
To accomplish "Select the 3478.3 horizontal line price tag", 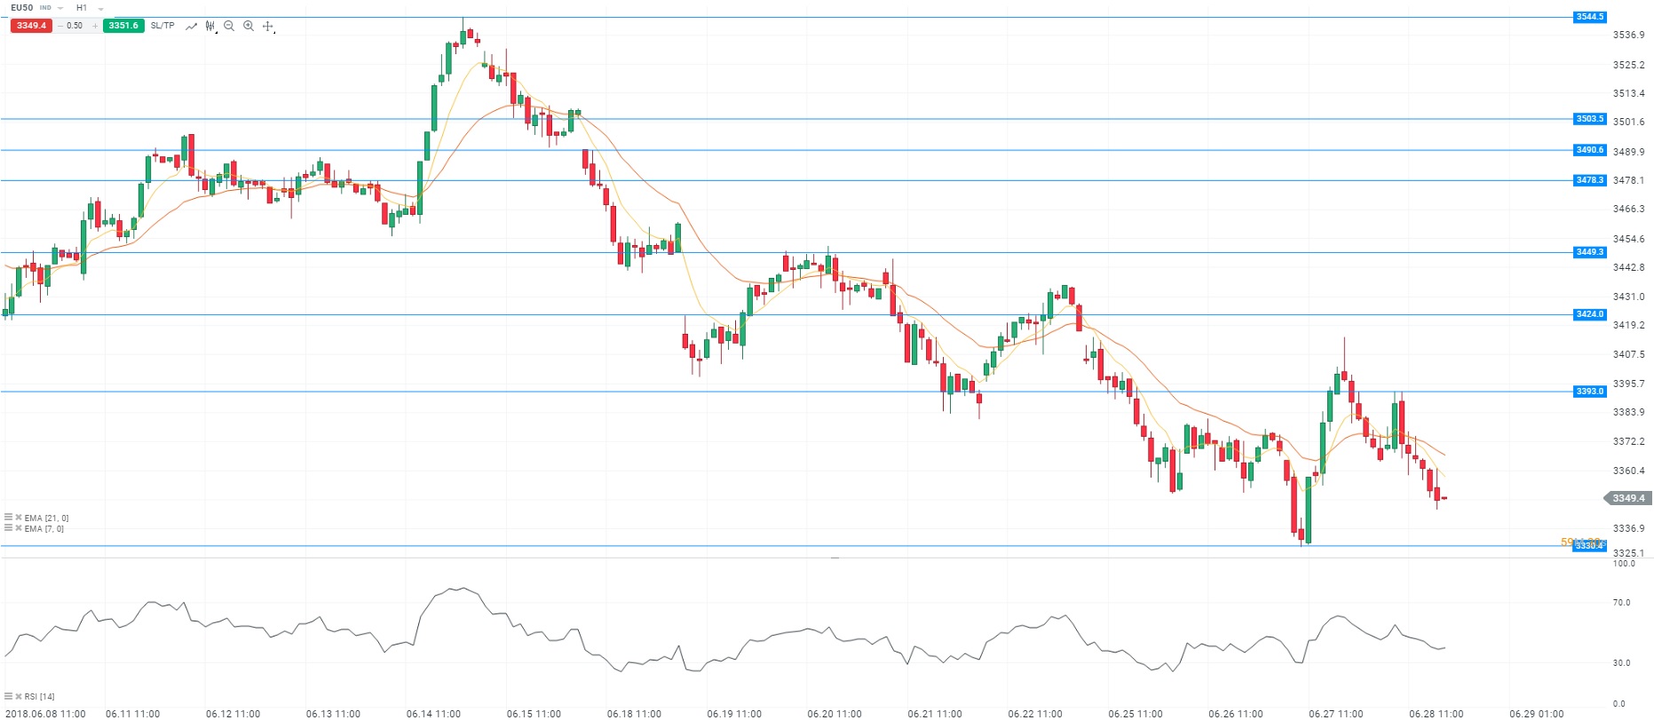I will point(1589,180).
